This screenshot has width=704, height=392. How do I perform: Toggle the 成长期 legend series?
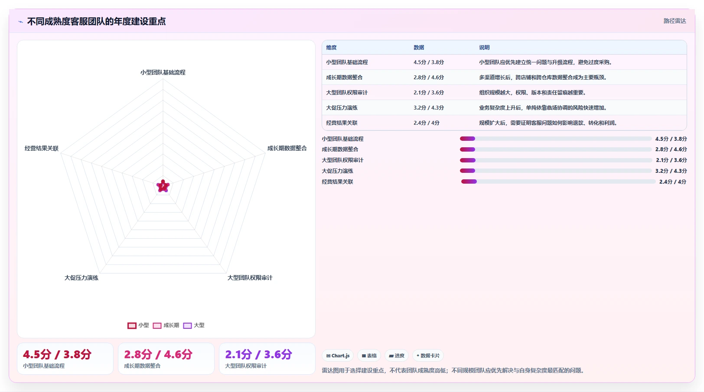pos(166,325)
